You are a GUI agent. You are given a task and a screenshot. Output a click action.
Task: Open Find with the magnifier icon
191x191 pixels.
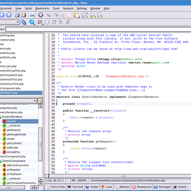tap(85, 15)
